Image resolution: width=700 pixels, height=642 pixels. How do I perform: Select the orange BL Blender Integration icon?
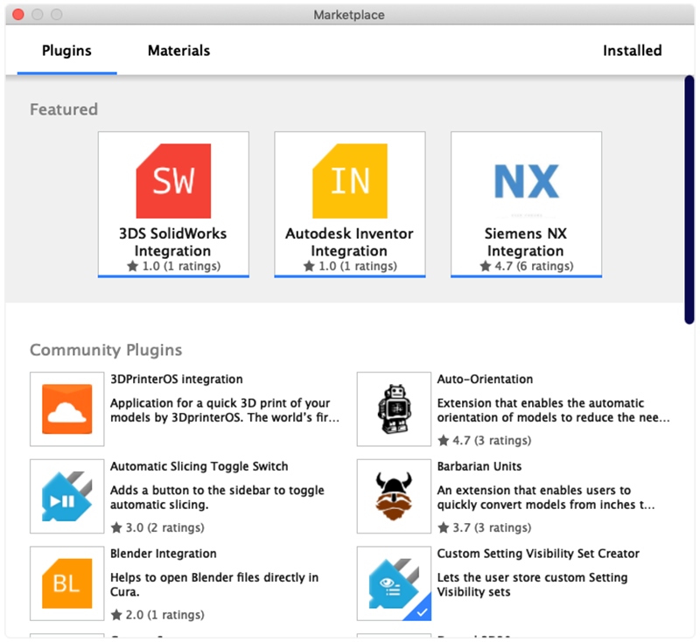pyautogui.click(x=67, y=583)
